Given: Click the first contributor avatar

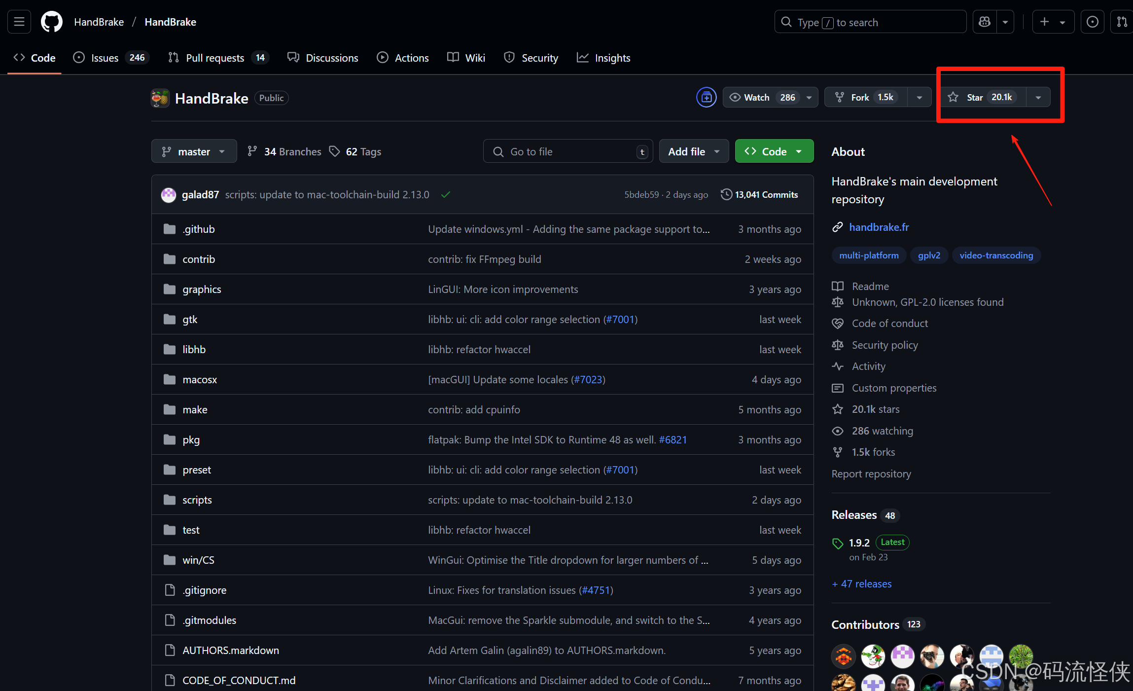Looking at the screenshot, I should pyautogui.click(x=844, y=656).
